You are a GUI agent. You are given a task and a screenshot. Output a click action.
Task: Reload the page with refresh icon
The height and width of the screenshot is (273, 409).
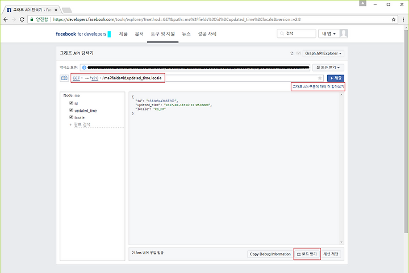pos(22,19)
